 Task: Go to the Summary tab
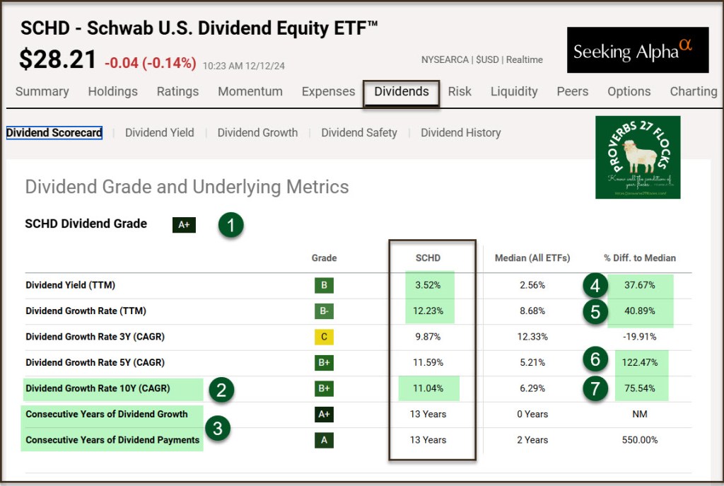[42, 92]
